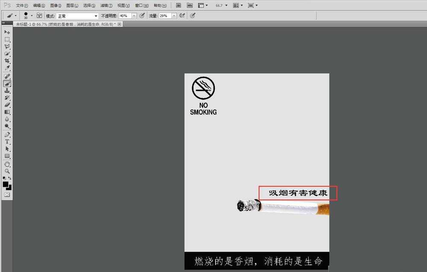Enable tablet pressure for opacity
This screenshot has height=272, width=427.
[x=142, y=15]
